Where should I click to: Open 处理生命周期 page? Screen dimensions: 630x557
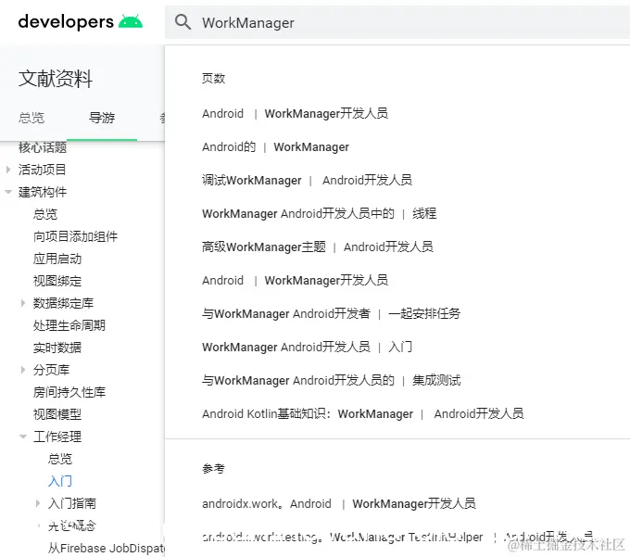point(69,325)
